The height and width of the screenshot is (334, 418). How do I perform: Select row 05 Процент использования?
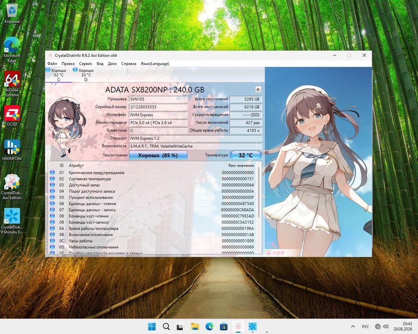(152, 198)
